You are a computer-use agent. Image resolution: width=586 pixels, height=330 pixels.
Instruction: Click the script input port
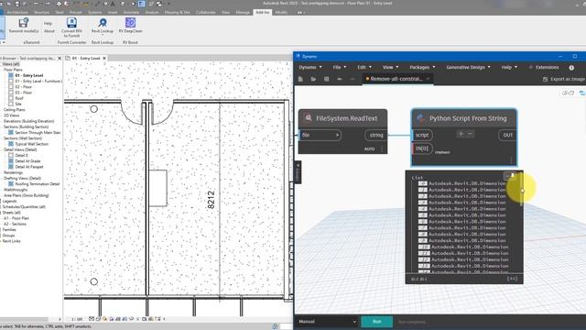tap(422, 135)
